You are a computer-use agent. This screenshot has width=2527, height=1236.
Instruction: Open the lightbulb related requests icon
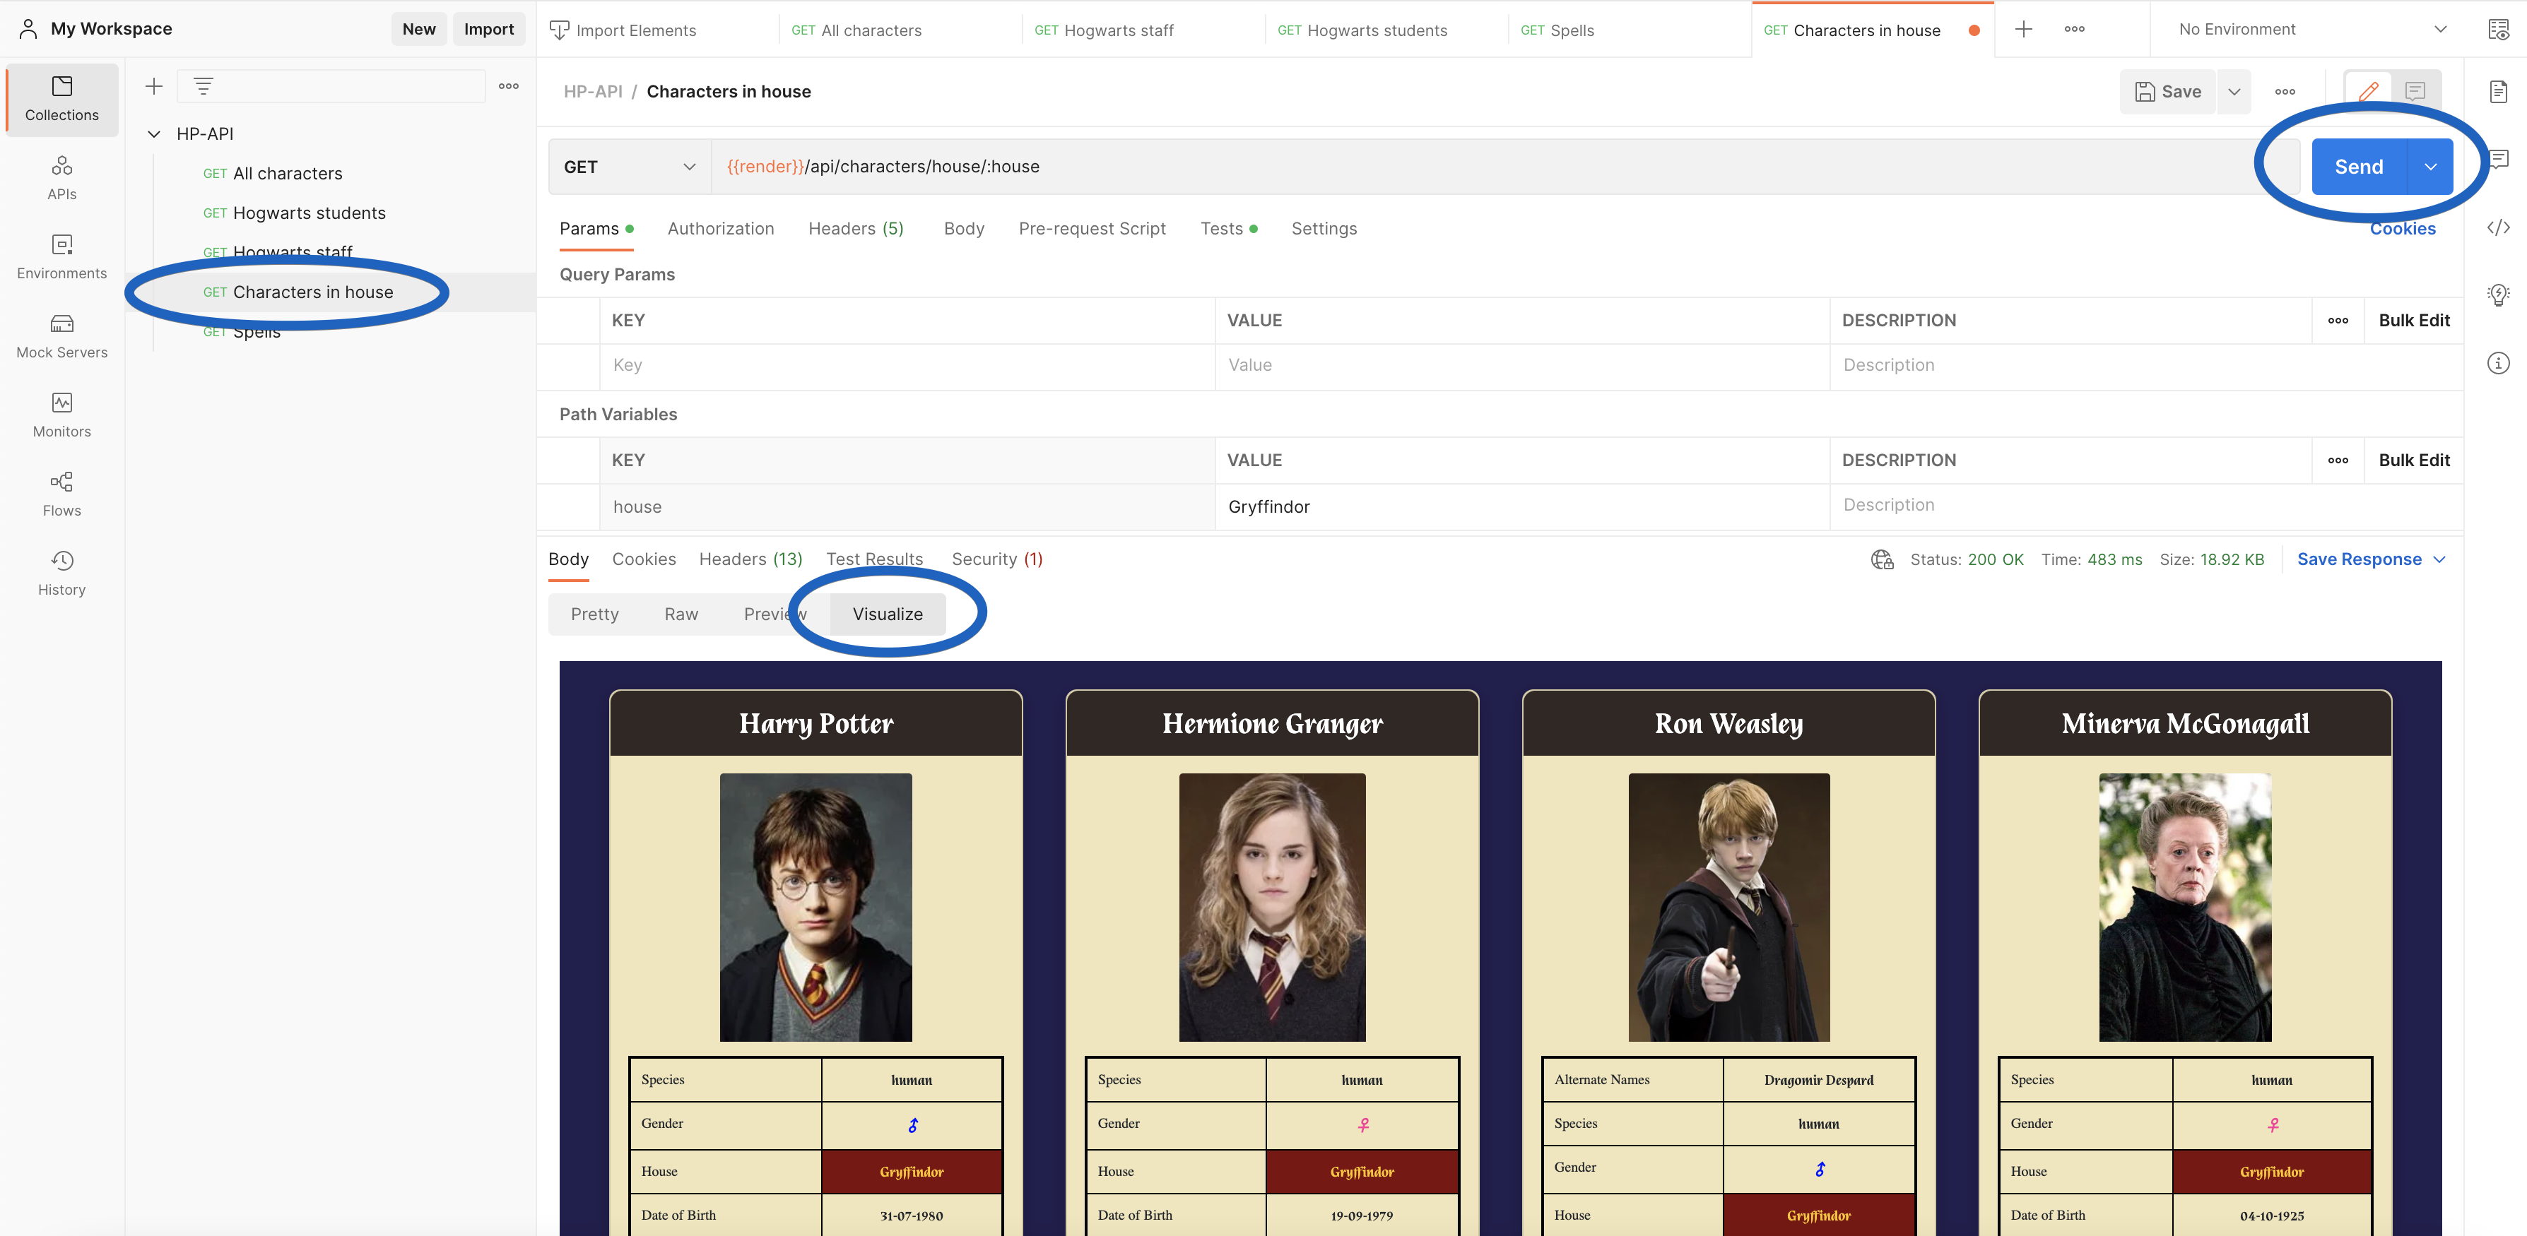point(2499,294)
